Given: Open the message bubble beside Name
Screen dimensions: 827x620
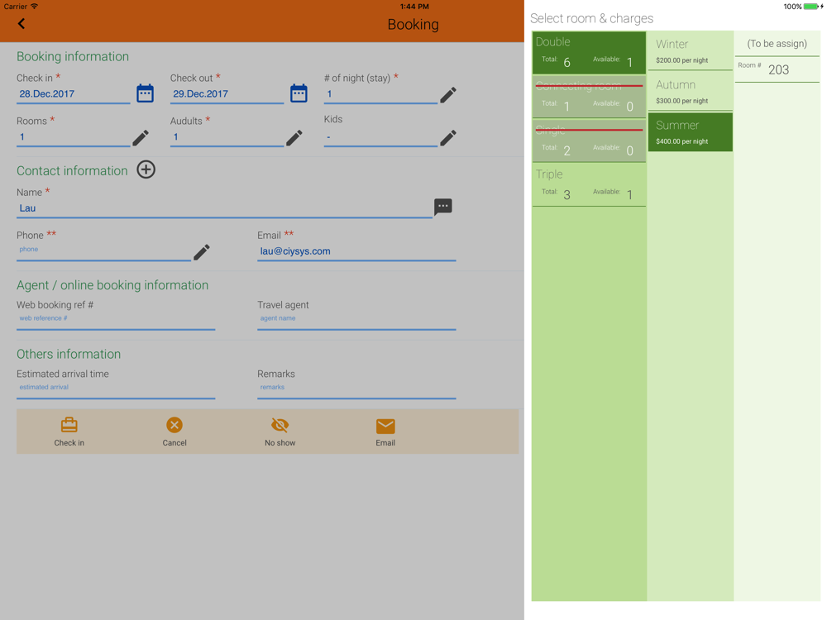Looking at the screenshot, I should point(443,207).
